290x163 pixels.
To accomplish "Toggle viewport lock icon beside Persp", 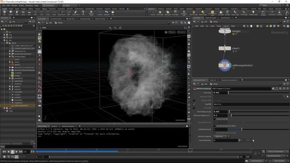I will (x=166, y=32).
